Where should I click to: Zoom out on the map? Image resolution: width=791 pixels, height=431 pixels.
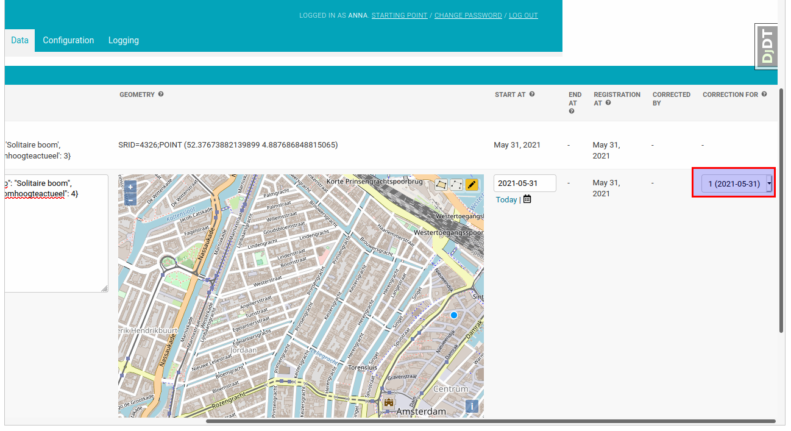point(130,199)
